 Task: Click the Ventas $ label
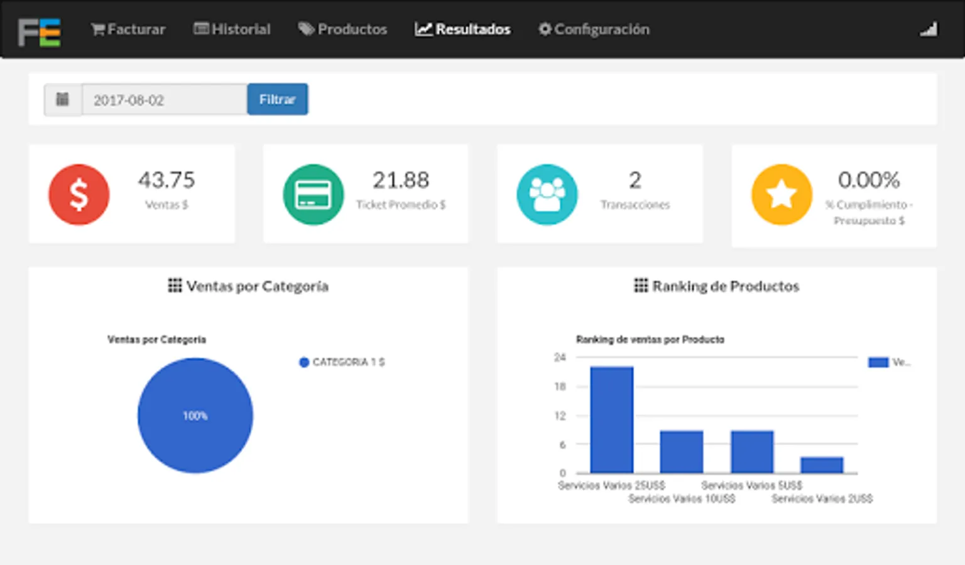[x=166, y=205]
